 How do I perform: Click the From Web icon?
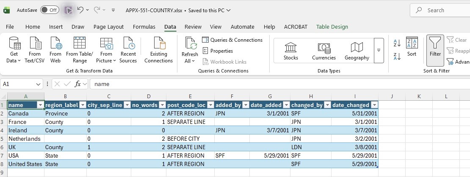click(x=55, y=43)
